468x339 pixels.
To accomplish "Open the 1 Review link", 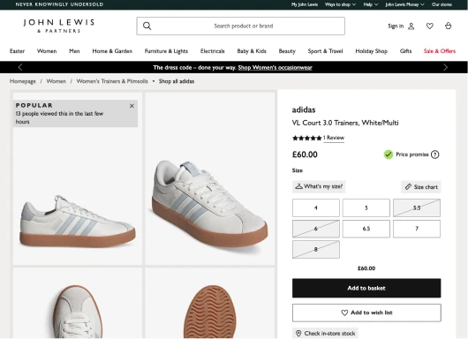I will 334,138.
